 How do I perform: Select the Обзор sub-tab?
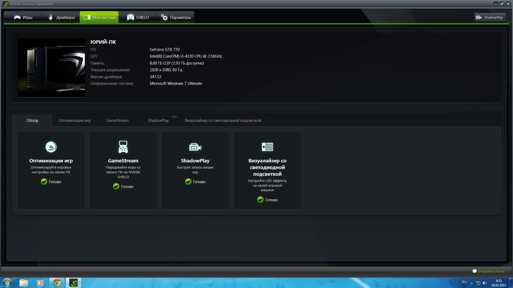coord(32,121)
